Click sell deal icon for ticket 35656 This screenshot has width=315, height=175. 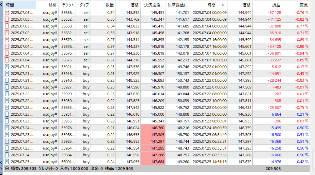(x=7, y=13)
